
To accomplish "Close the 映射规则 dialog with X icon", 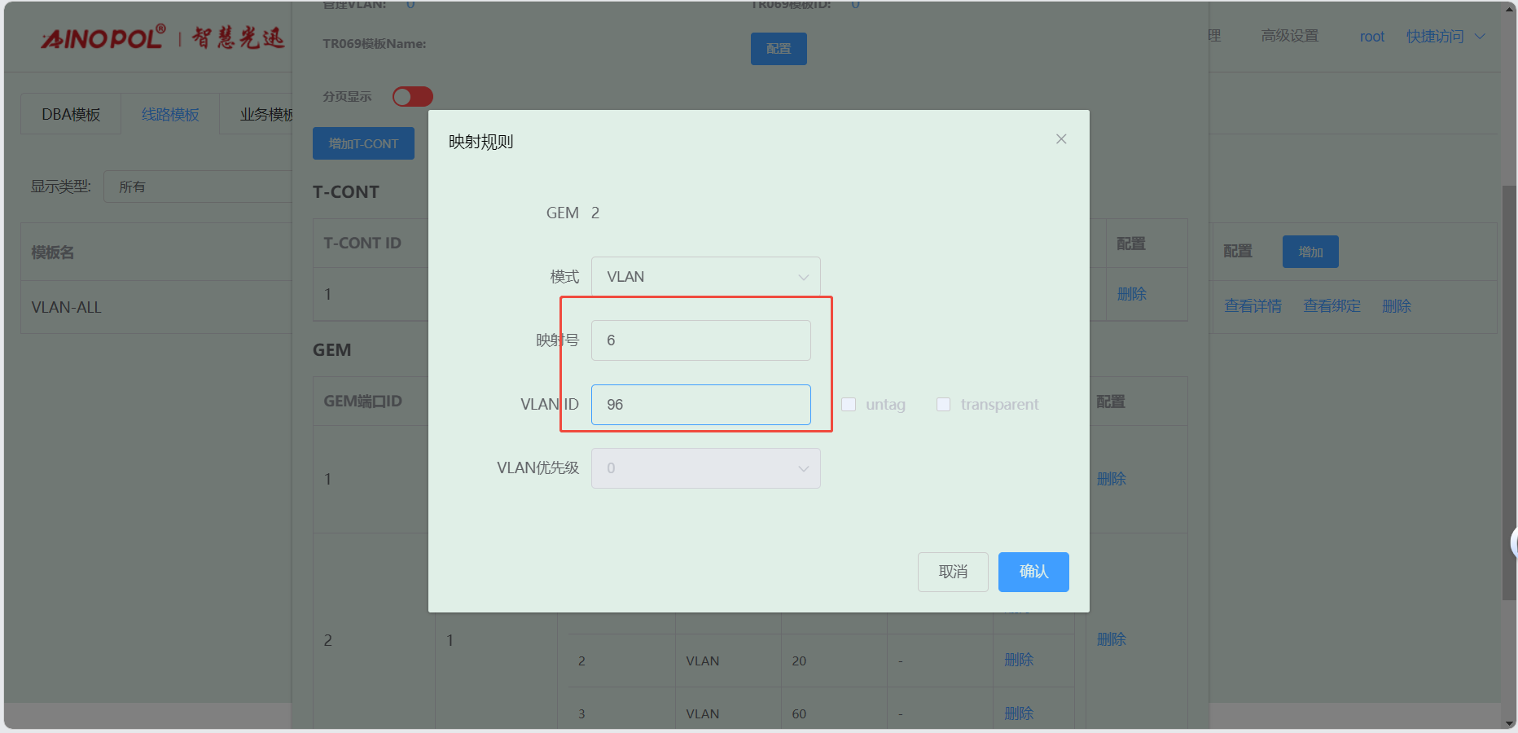I will coord(1060,139).
